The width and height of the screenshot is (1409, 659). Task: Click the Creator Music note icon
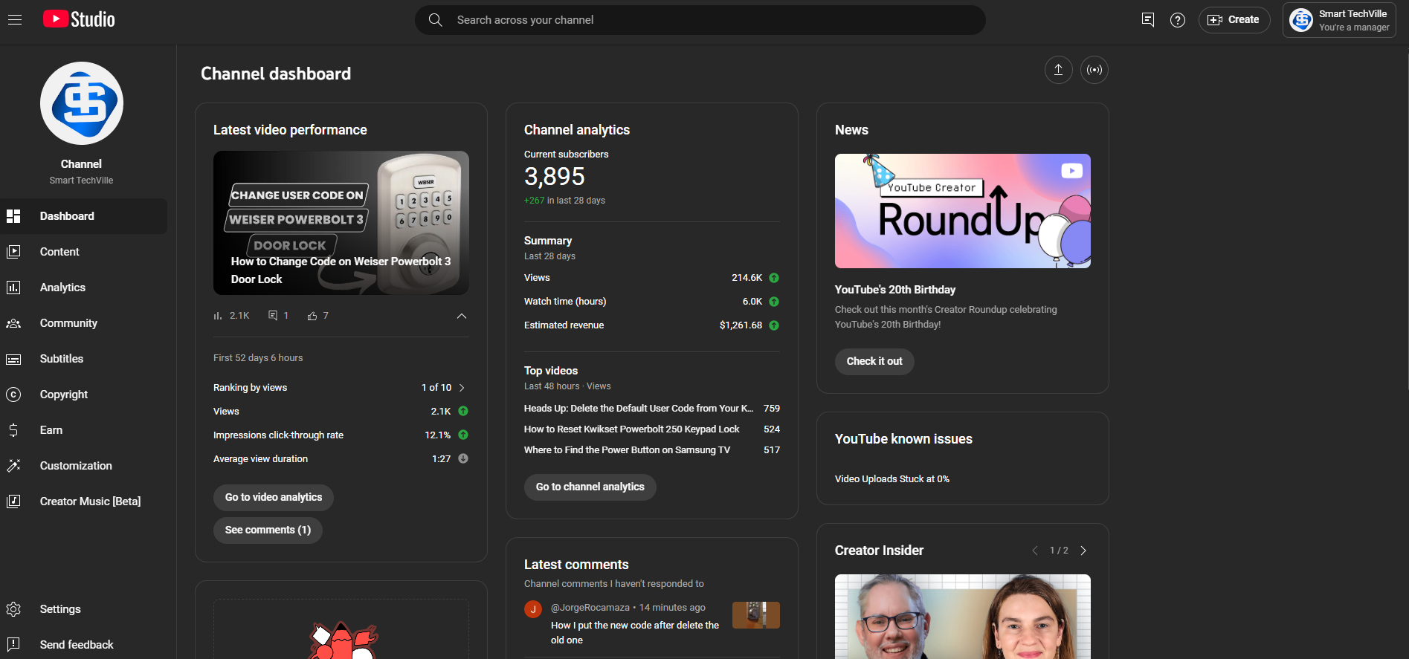[x=13, y=501]
